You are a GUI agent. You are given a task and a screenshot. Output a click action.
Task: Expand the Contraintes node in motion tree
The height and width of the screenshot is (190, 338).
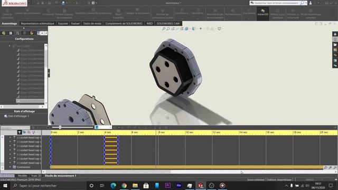click(x=10, y=167)
